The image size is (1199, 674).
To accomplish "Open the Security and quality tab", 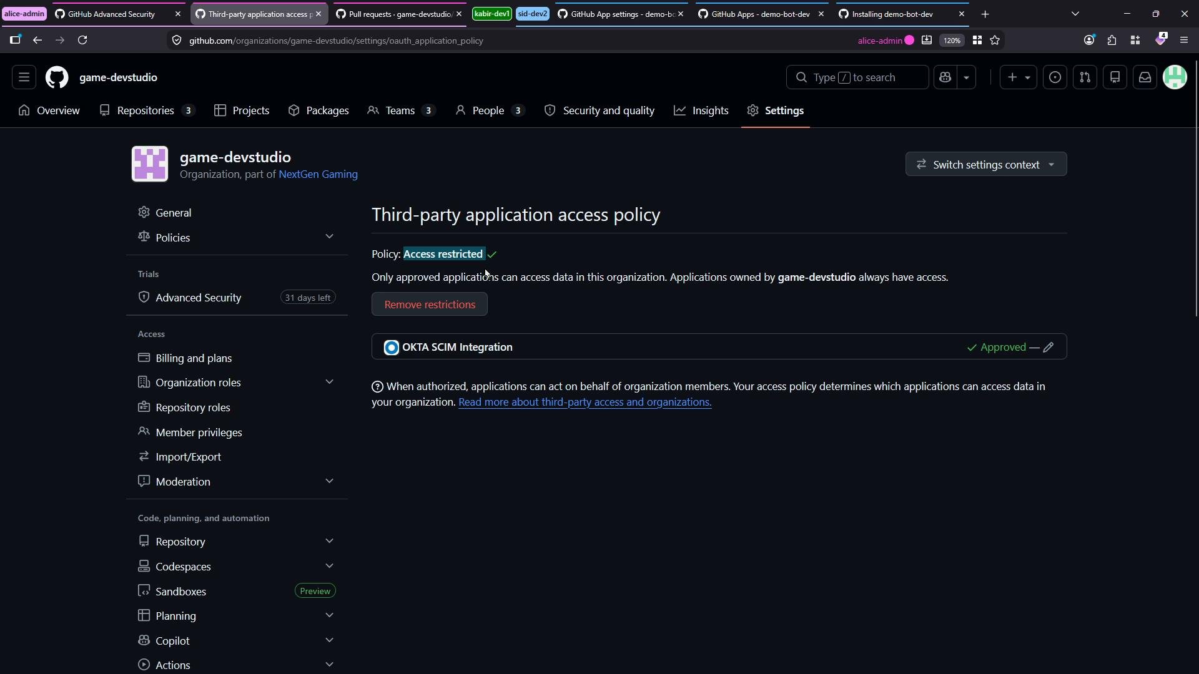I will tap(599, 110).
